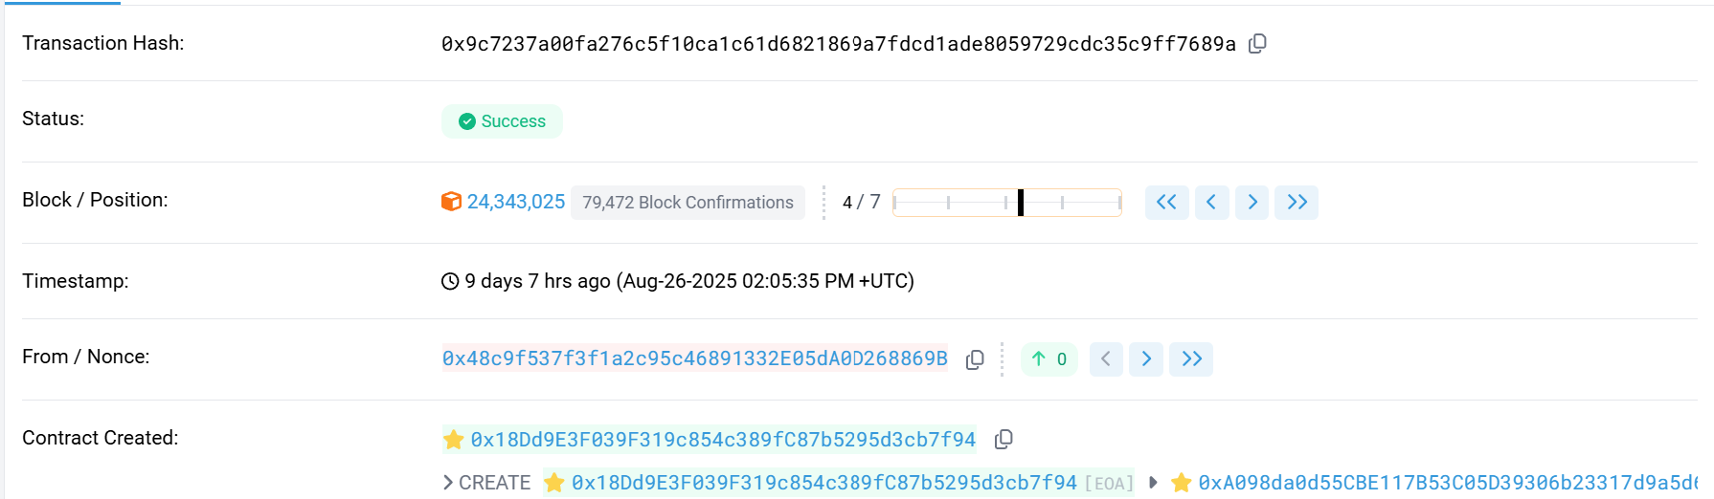
Task: Go to previous transaction position in block
Action: click(x=1211, y=202)
